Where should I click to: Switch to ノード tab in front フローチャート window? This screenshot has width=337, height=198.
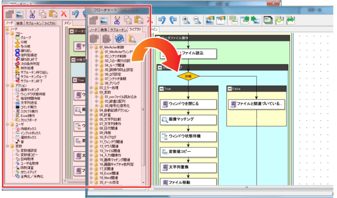click(94, 29)
